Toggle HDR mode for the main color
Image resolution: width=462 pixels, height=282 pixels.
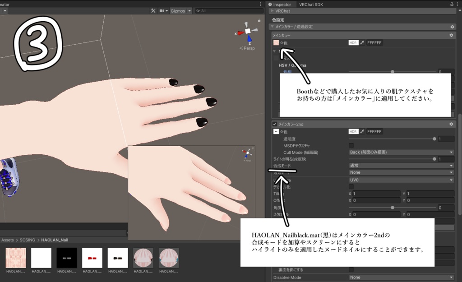coord(353,42)
